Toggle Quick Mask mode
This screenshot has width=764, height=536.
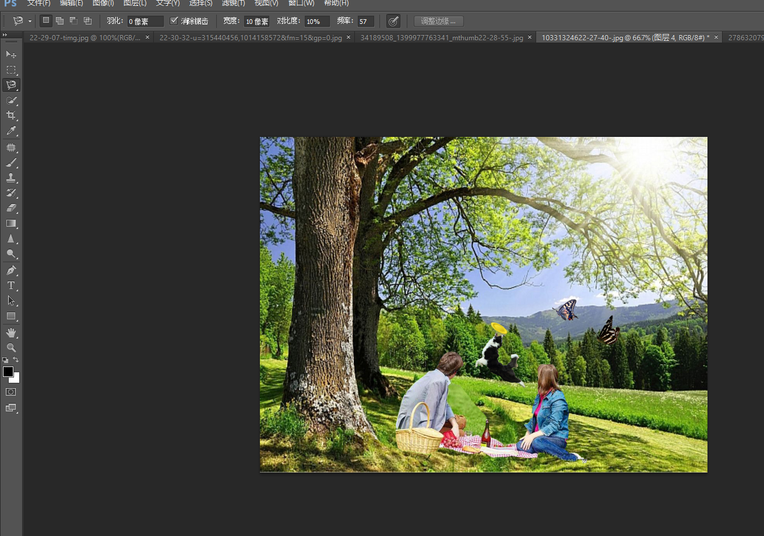coord(11,392)
